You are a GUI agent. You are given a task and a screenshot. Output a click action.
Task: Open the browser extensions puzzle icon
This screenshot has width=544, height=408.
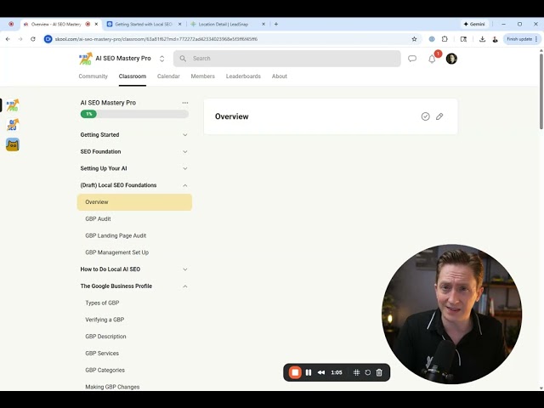(445, 39)
